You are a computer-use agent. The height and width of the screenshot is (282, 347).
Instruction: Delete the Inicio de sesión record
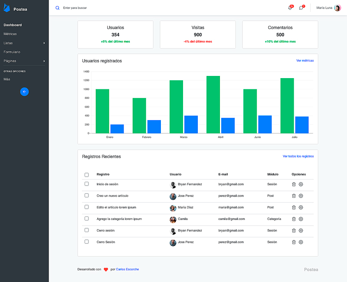(x=294, y=184)
